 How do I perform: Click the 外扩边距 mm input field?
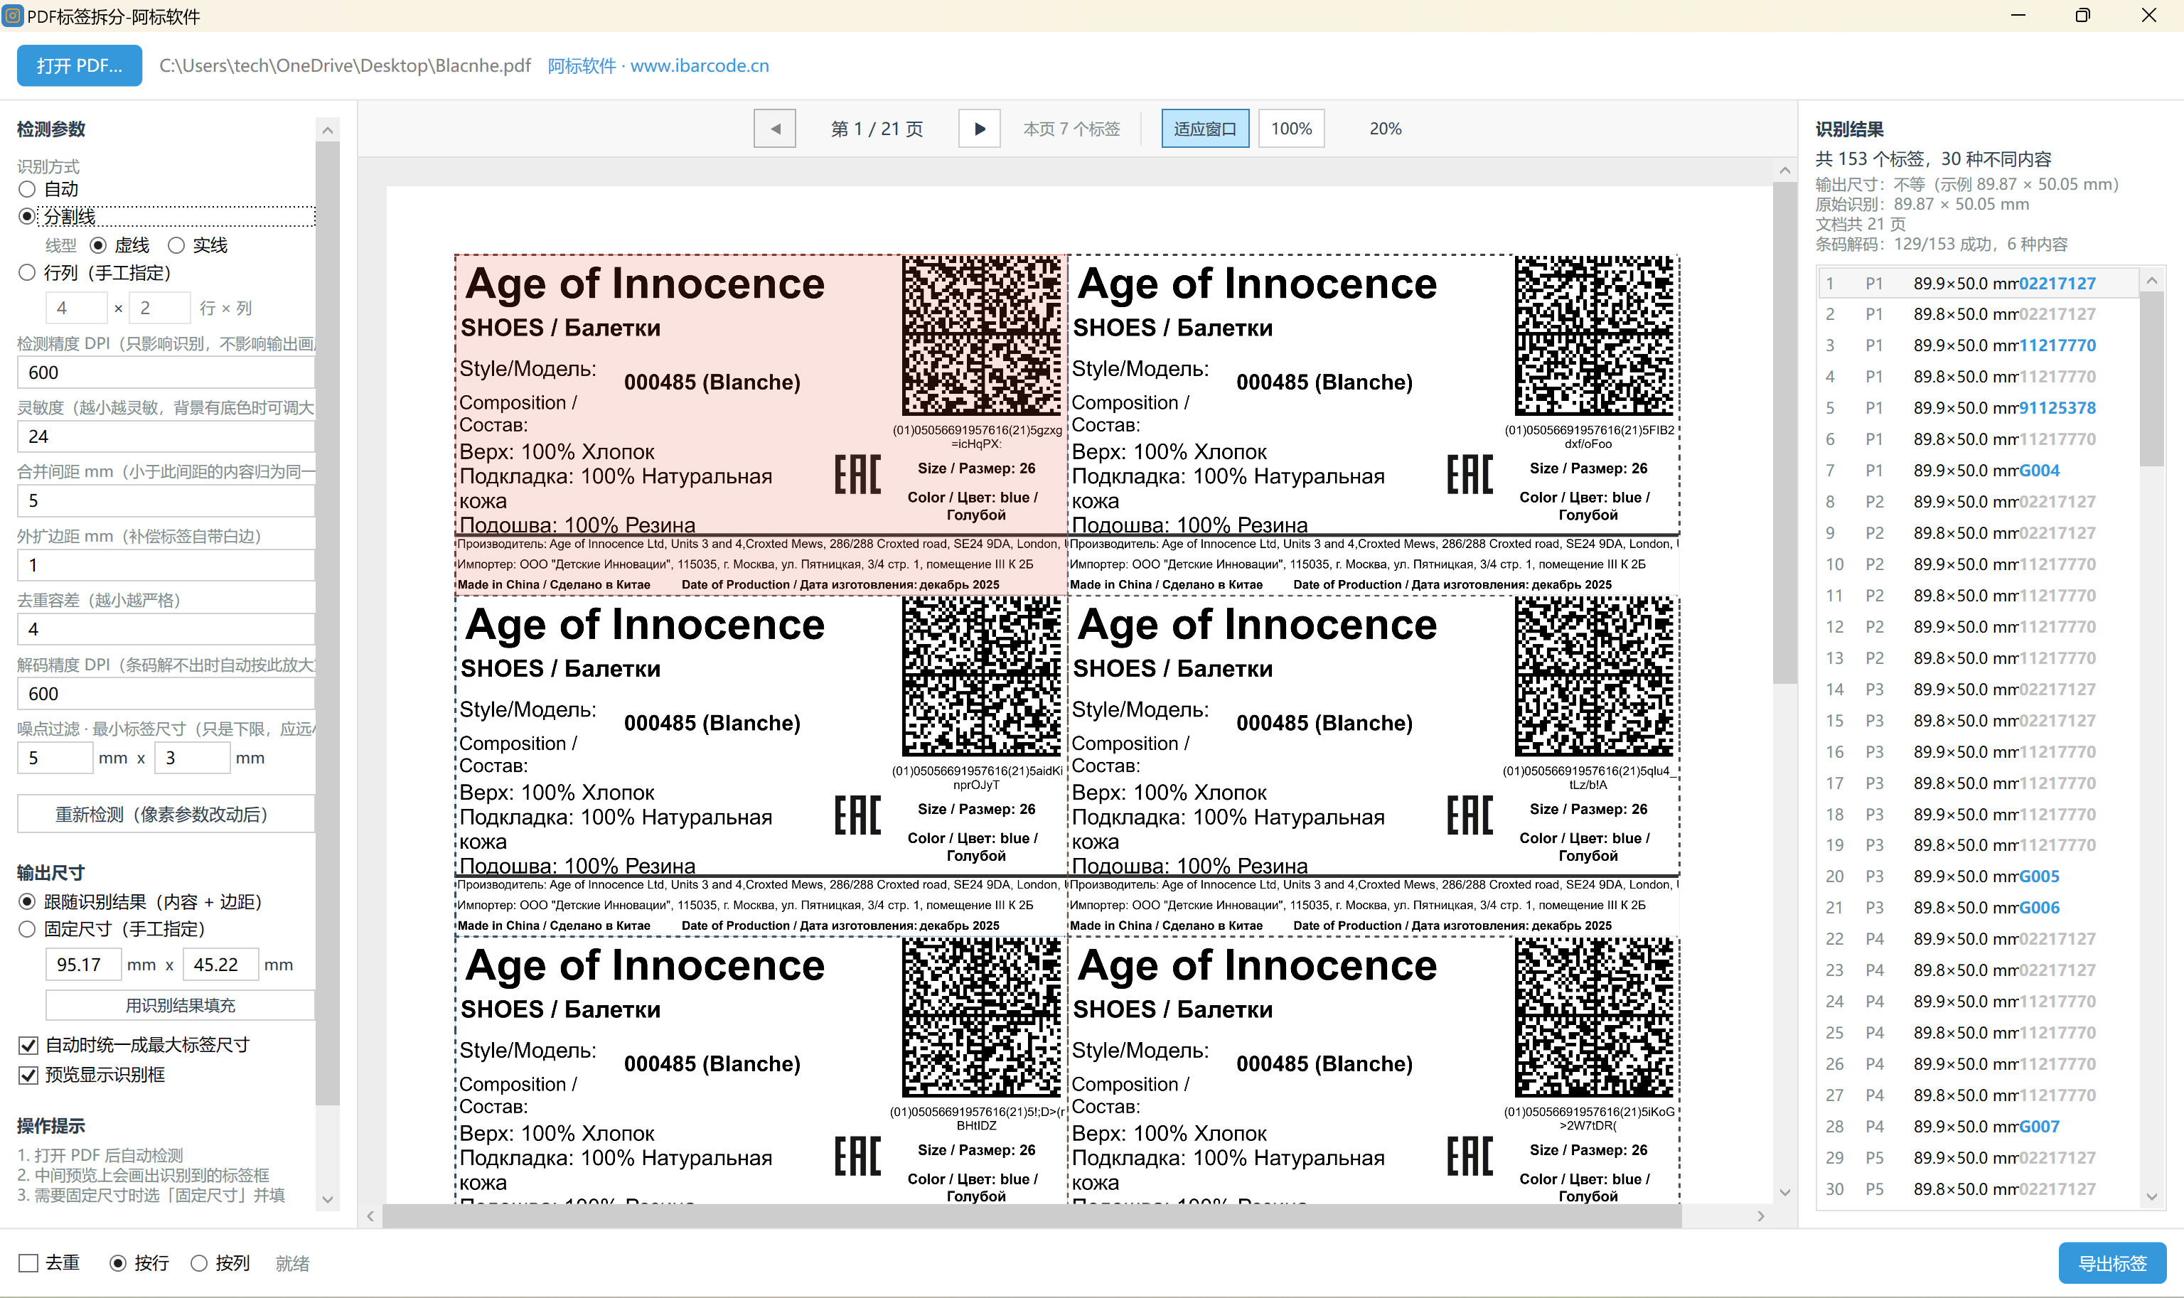click(166, 565)
